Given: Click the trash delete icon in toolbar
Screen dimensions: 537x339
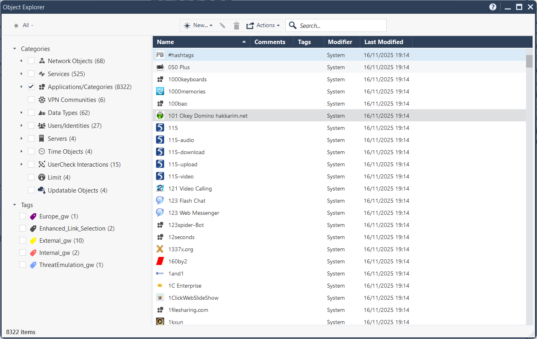Looking at the screenshot, I should 237,25.
